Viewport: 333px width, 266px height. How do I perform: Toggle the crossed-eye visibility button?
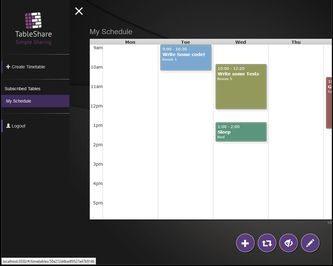[x=288, y=243]
